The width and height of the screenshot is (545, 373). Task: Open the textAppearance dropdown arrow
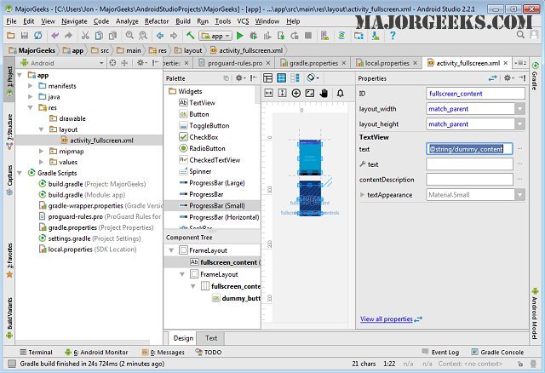(x=520, y=195)
